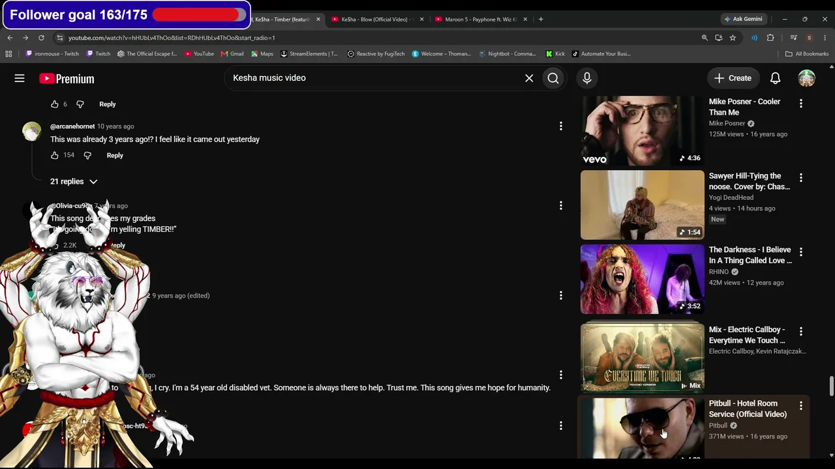Open Reactive by FugiTech bookmark
The width and height of the screenshot is (835, 469).
(x=376, y=54)
